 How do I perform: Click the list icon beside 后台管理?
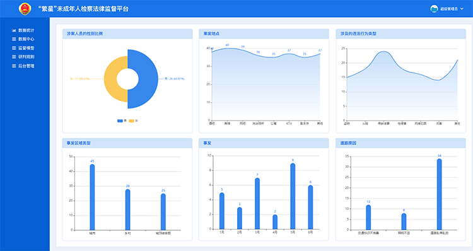click(14, 66)
